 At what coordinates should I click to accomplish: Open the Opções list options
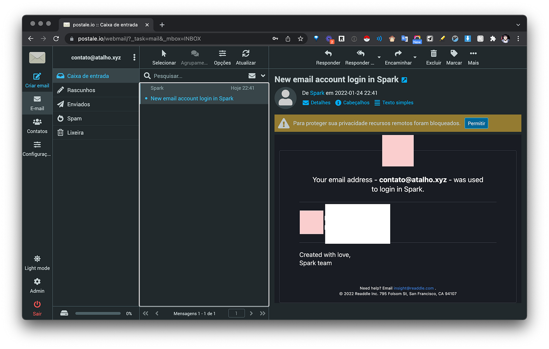tap(222, 58)
